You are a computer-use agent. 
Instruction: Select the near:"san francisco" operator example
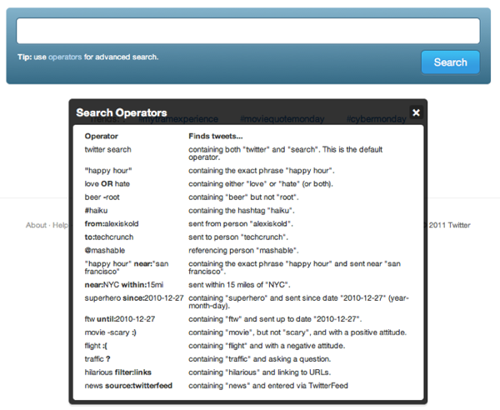[x=127, y=267]
